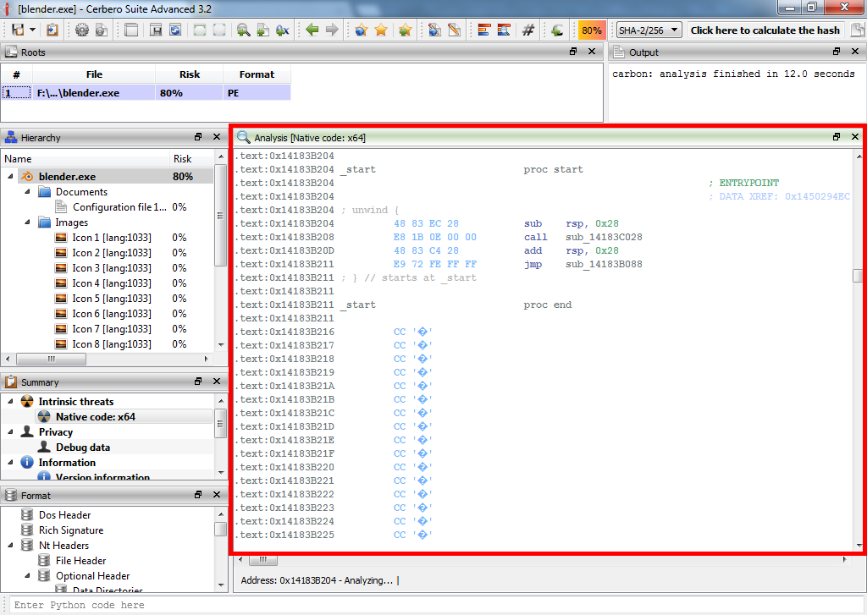This screenshot has width=867, height=615.
Task: Select 'Native code: x64' in Summary
Action: coord(95,417)
